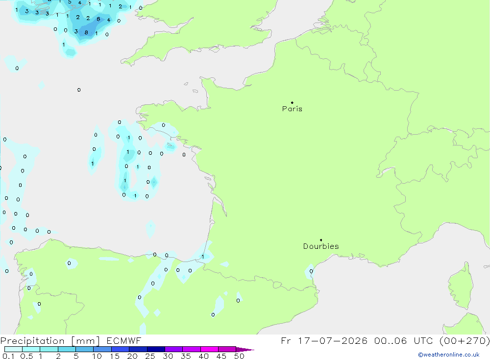490x359 pixels.
Task: Click the '10' legend scale value
Action: [97, 356]
